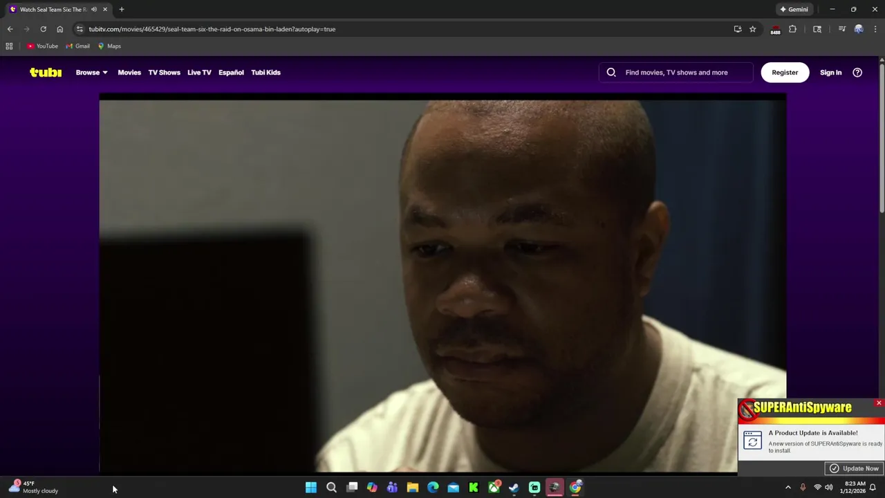Bookmark this page with the star

pos(752,29)
